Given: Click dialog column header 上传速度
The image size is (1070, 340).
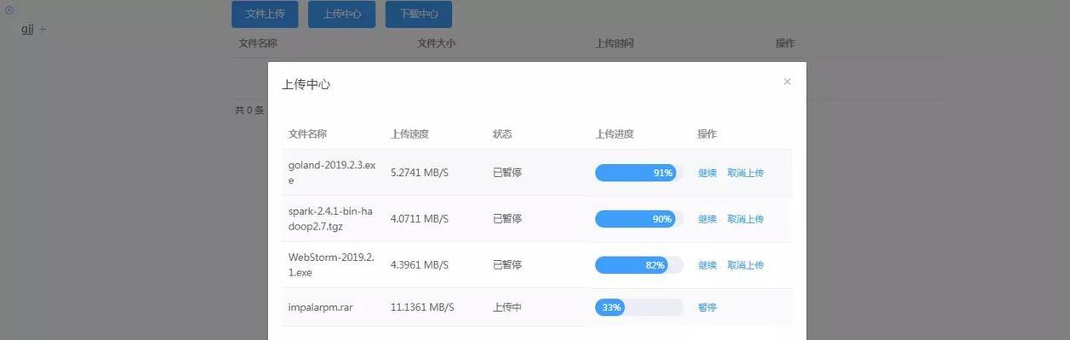Looking at the screenshot, I should (x=409, y=134).
